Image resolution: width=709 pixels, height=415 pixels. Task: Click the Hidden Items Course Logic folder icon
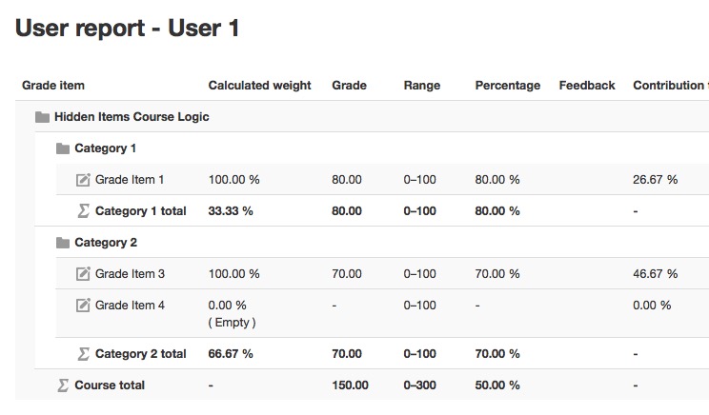point(42,117)
